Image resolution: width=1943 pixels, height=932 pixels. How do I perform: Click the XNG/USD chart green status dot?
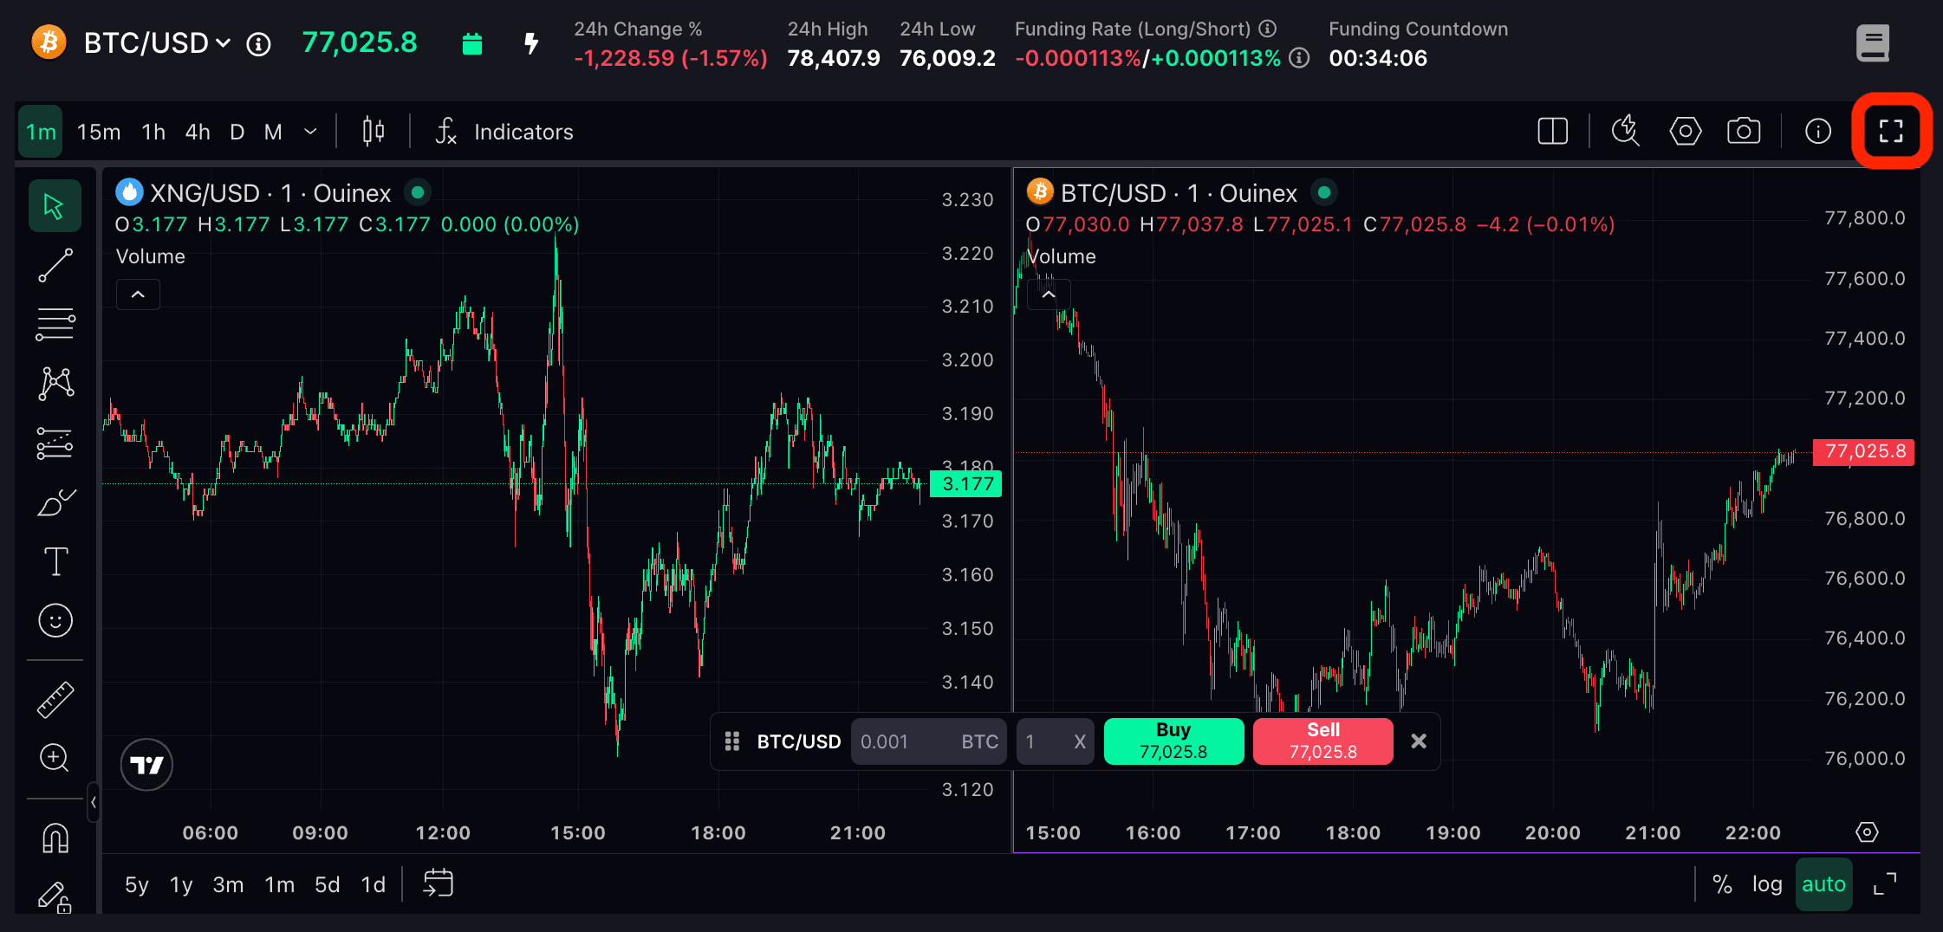[x=418, y=191]
